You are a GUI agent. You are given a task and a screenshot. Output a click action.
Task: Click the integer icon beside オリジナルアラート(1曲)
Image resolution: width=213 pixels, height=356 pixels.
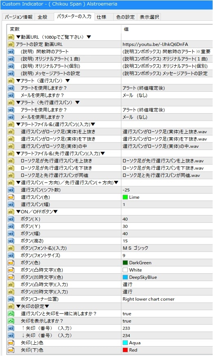[x=11, y=59]
